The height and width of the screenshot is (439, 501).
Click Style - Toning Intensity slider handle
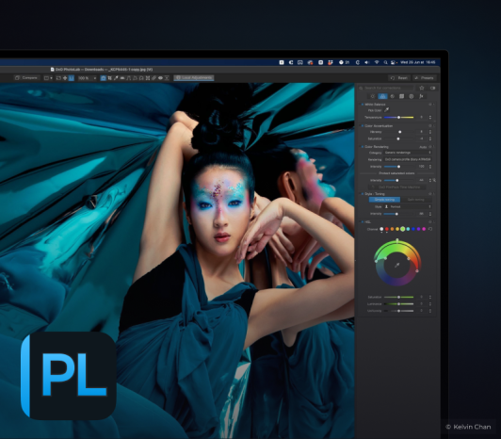[x=396, y=214]
